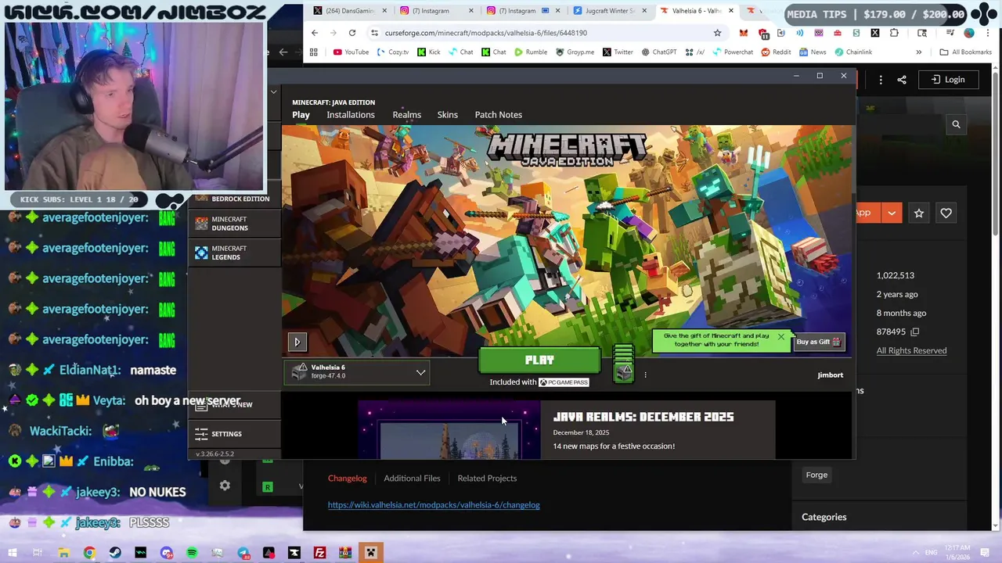Open the Chainlink bookmark
Image resolution: width=1002 pixels, height=563 pixels.
[853, 52]
